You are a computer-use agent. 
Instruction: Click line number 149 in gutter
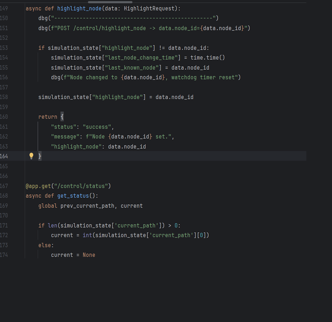pos(4,8)
